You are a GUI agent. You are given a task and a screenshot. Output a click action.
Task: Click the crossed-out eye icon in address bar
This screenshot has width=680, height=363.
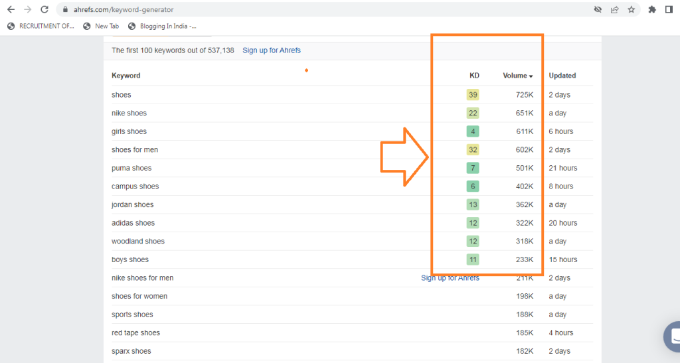point(598,9)
